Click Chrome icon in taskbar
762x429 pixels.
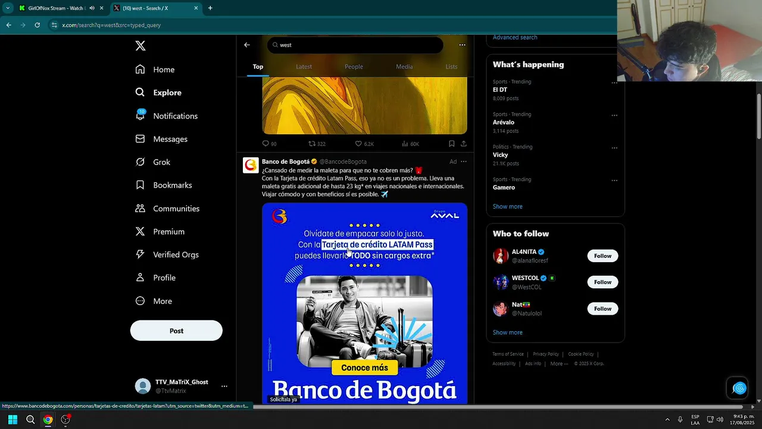coord(48,419)
